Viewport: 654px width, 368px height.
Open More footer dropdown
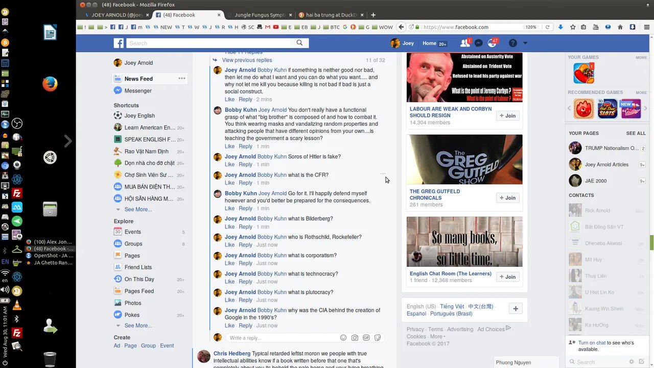(437, 336)
